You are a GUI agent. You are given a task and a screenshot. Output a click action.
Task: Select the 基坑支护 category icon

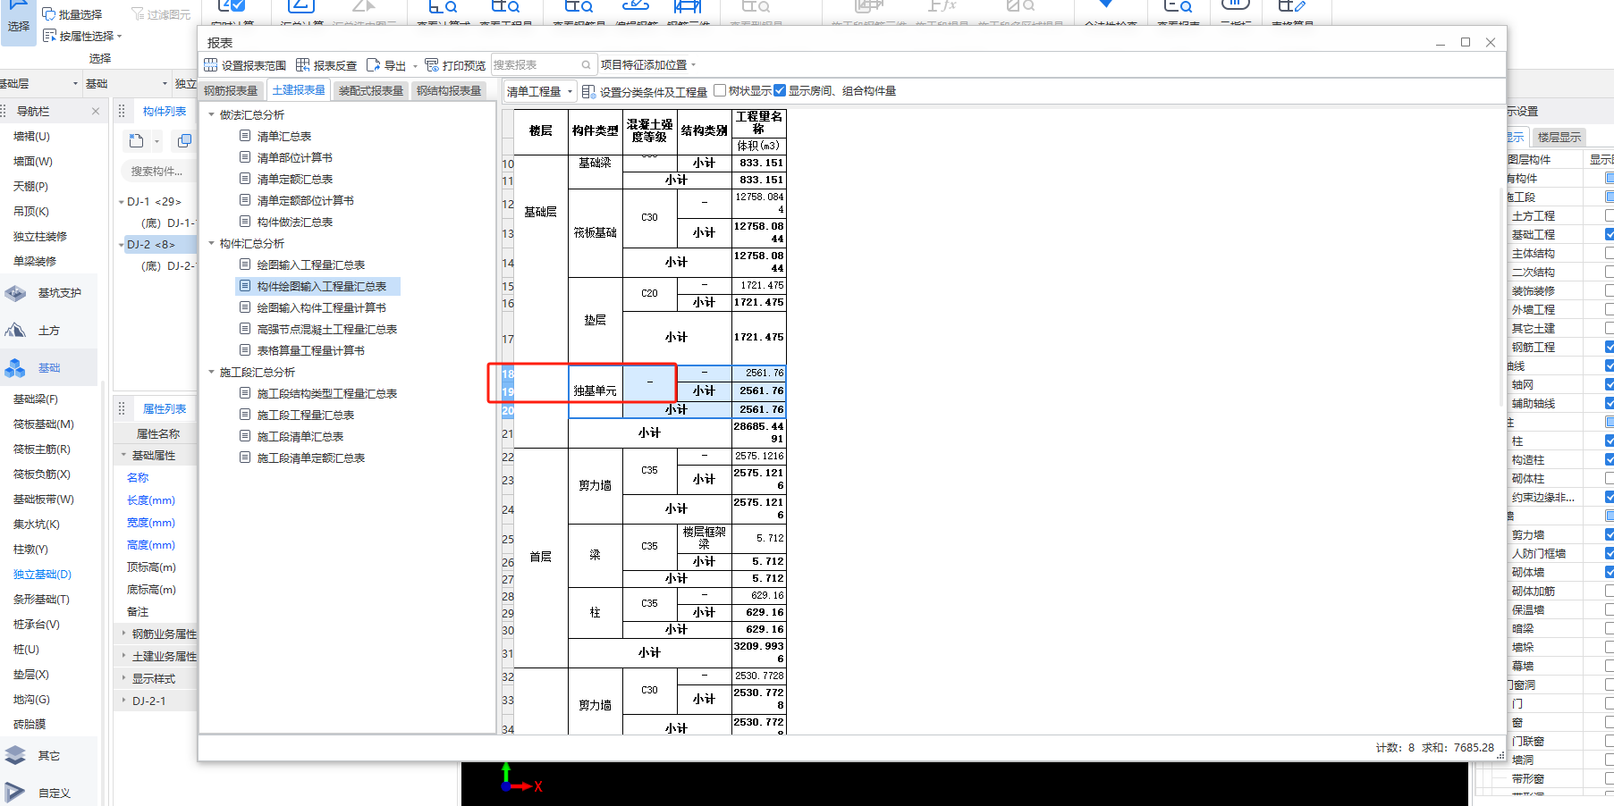point(15,293)
